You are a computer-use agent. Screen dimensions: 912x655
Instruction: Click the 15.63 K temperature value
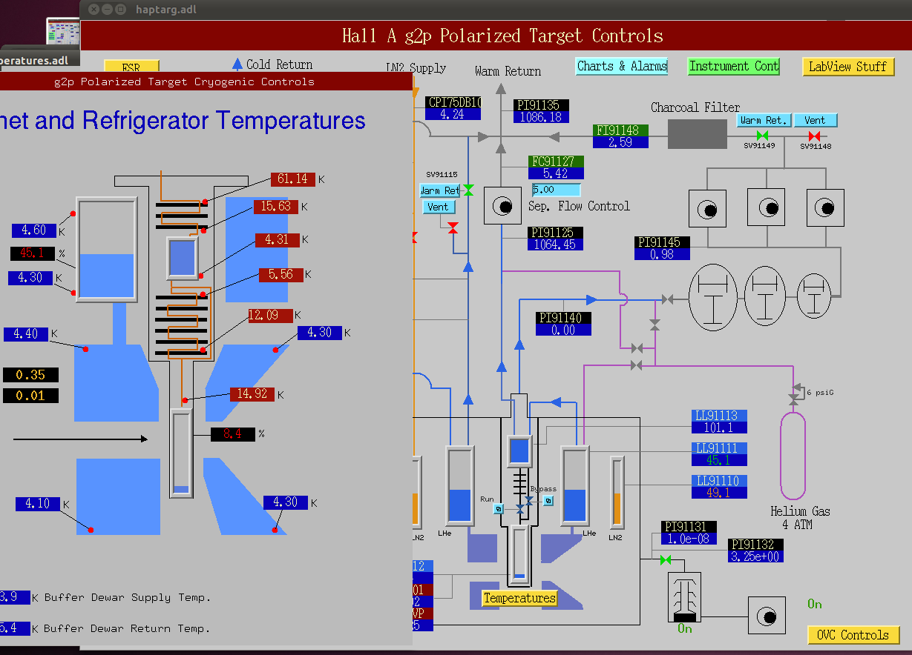(x=276, y=206)
